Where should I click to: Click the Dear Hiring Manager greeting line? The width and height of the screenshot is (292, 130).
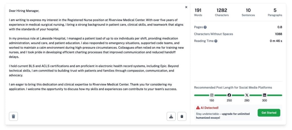[x=24, y=11]
